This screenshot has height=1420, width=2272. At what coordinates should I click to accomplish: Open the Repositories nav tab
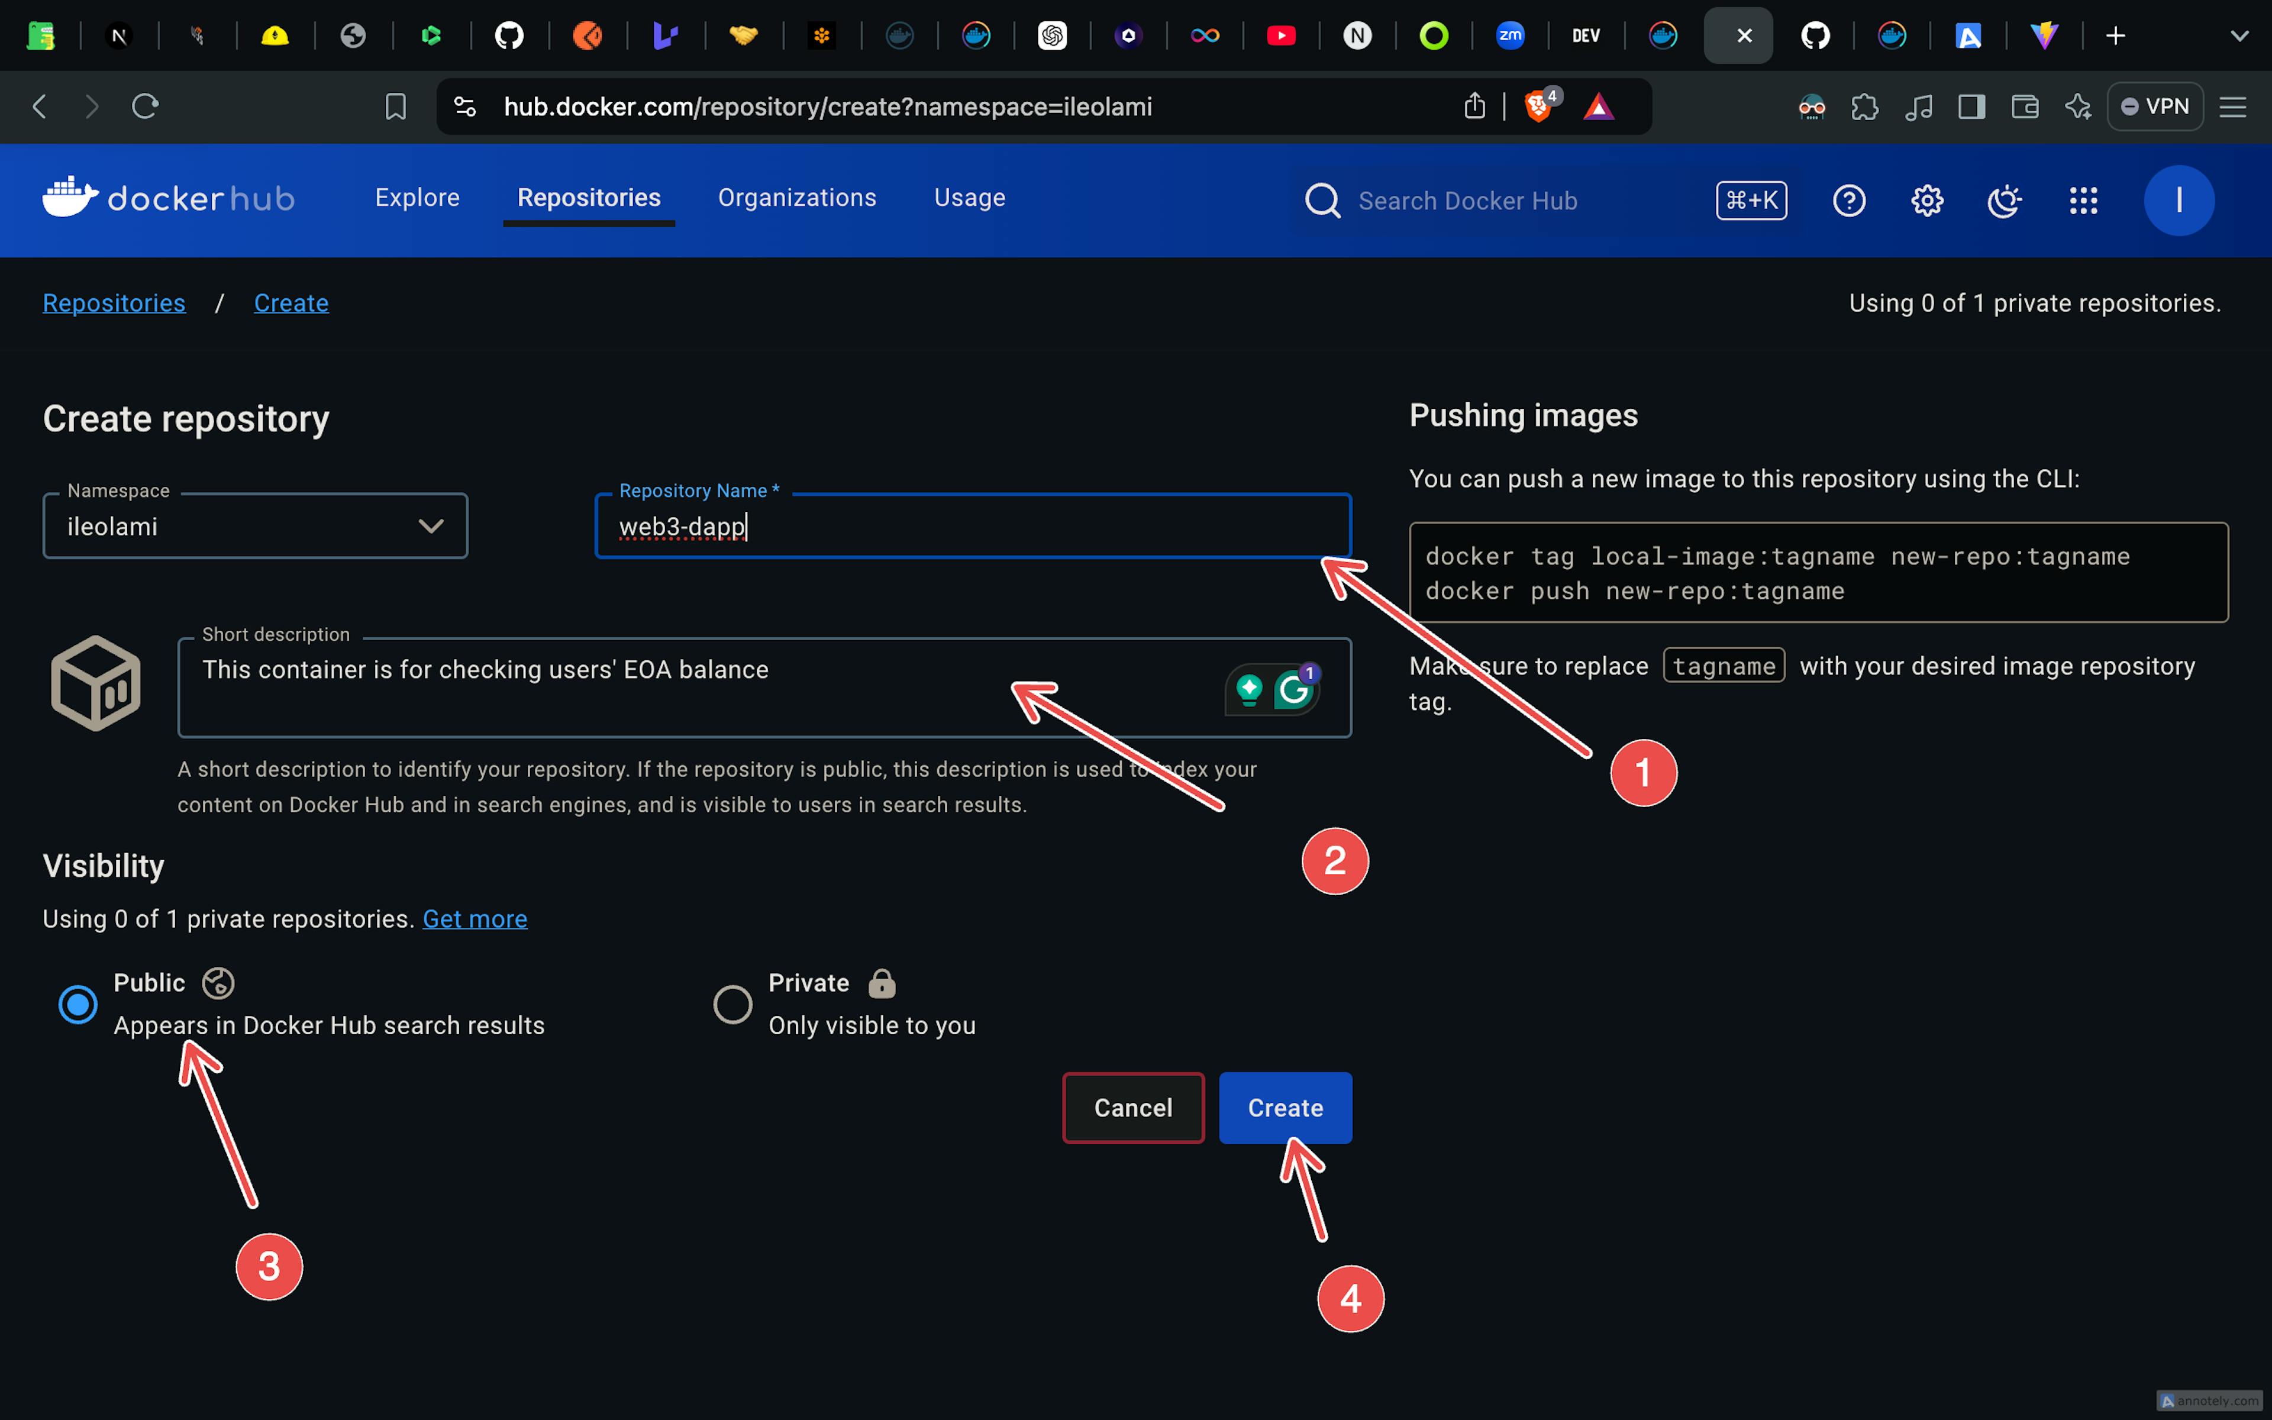pos(589,198)
